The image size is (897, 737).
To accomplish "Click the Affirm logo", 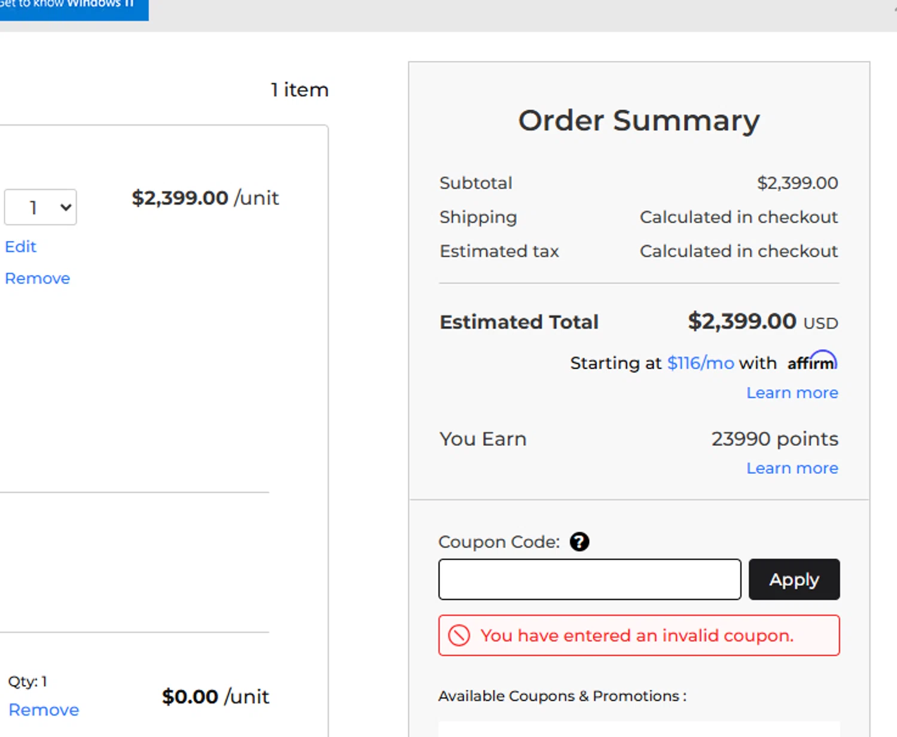I will 812,362.
